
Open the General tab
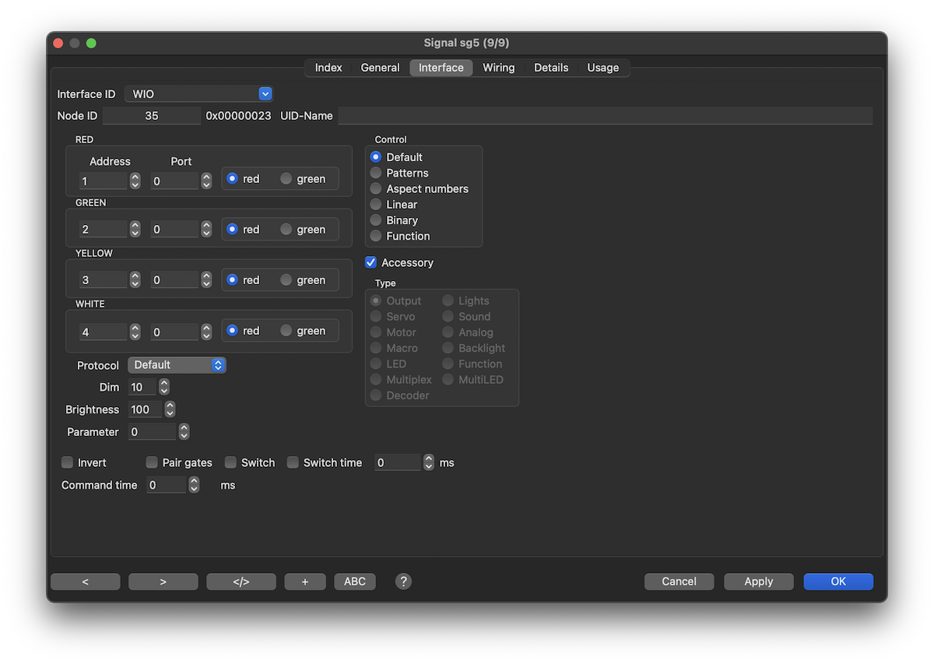click(380, 68)
